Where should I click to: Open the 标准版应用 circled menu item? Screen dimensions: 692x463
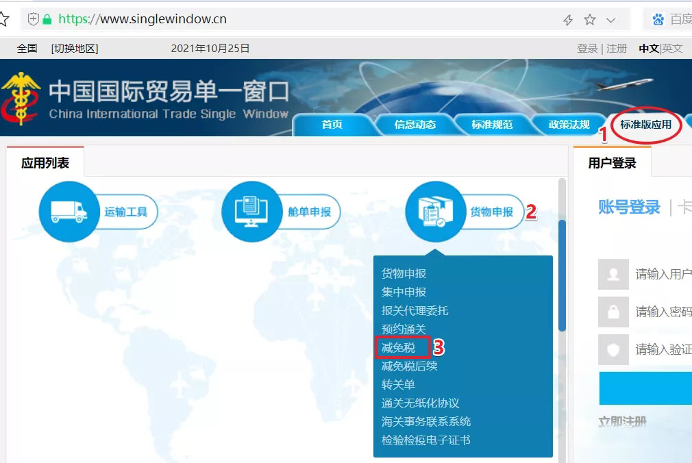[x=645, y=126]
